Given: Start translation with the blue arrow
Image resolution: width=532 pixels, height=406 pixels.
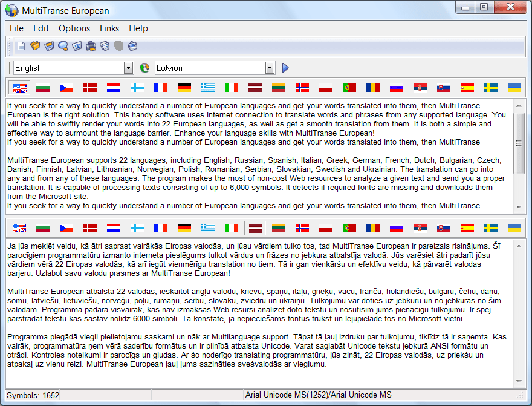Looking at the screenshot, I should tap(285, 68).
